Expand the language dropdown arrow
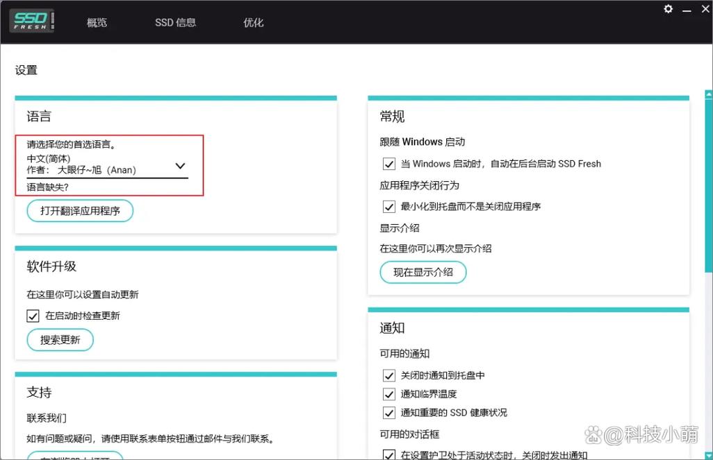 coord(180,166)
